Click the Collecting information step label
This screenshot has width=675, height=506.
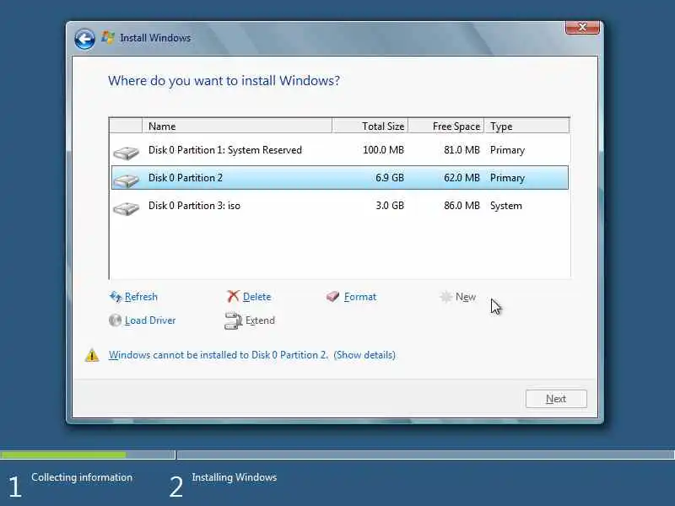[82, 477]
